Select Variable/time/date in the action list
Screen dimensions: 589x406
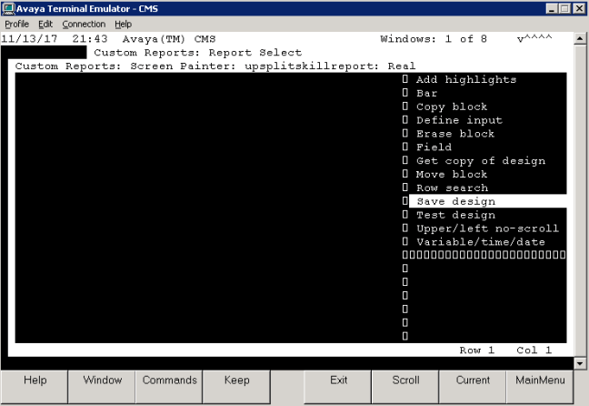point(480,242)
